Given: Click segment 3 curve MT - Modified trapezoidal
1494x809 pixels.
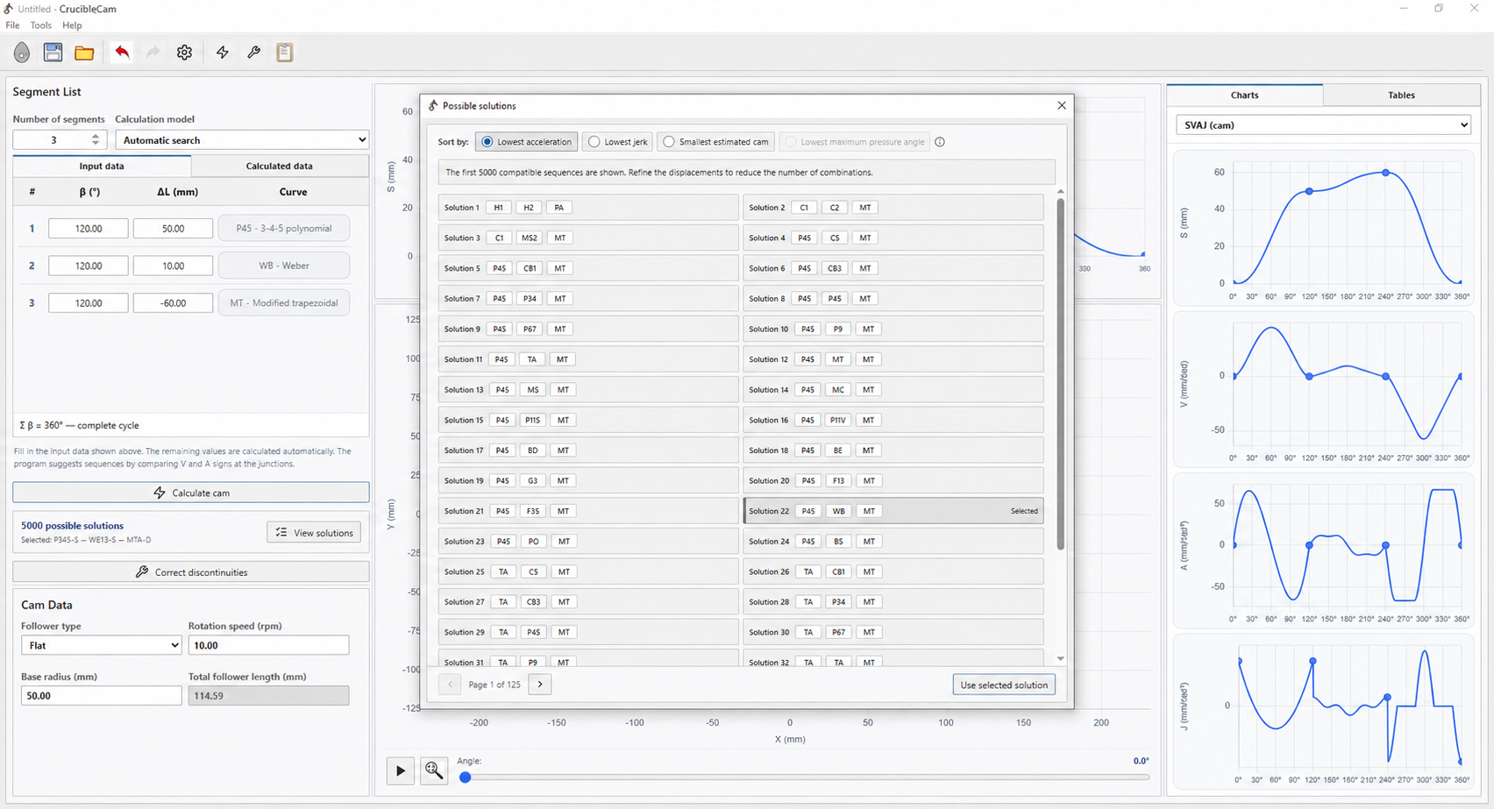Looking at the screenshot, I should (x=284, y=303).
